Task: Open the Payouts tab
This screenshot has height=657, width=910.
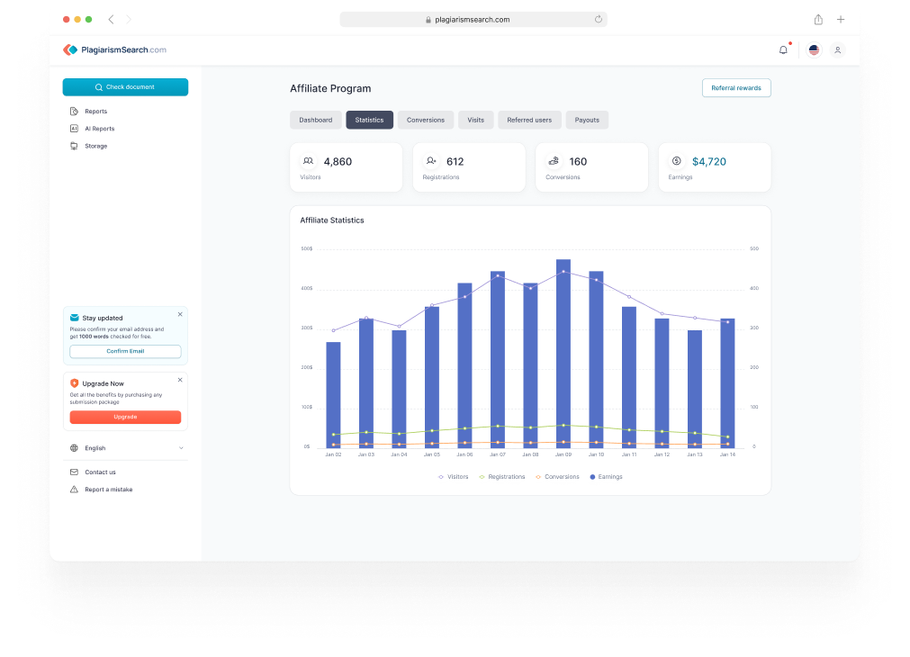Action: [x=587, y=120]
